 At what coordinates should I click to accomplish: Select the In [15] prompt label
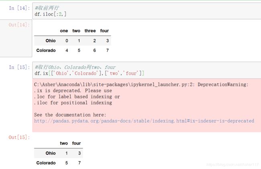pyautogui.click(x=19, y=67)
